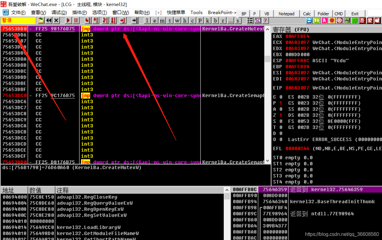Screen dimensions: 382x240
Task: Pause execution with the red pause icon
Action: point(76,21)
